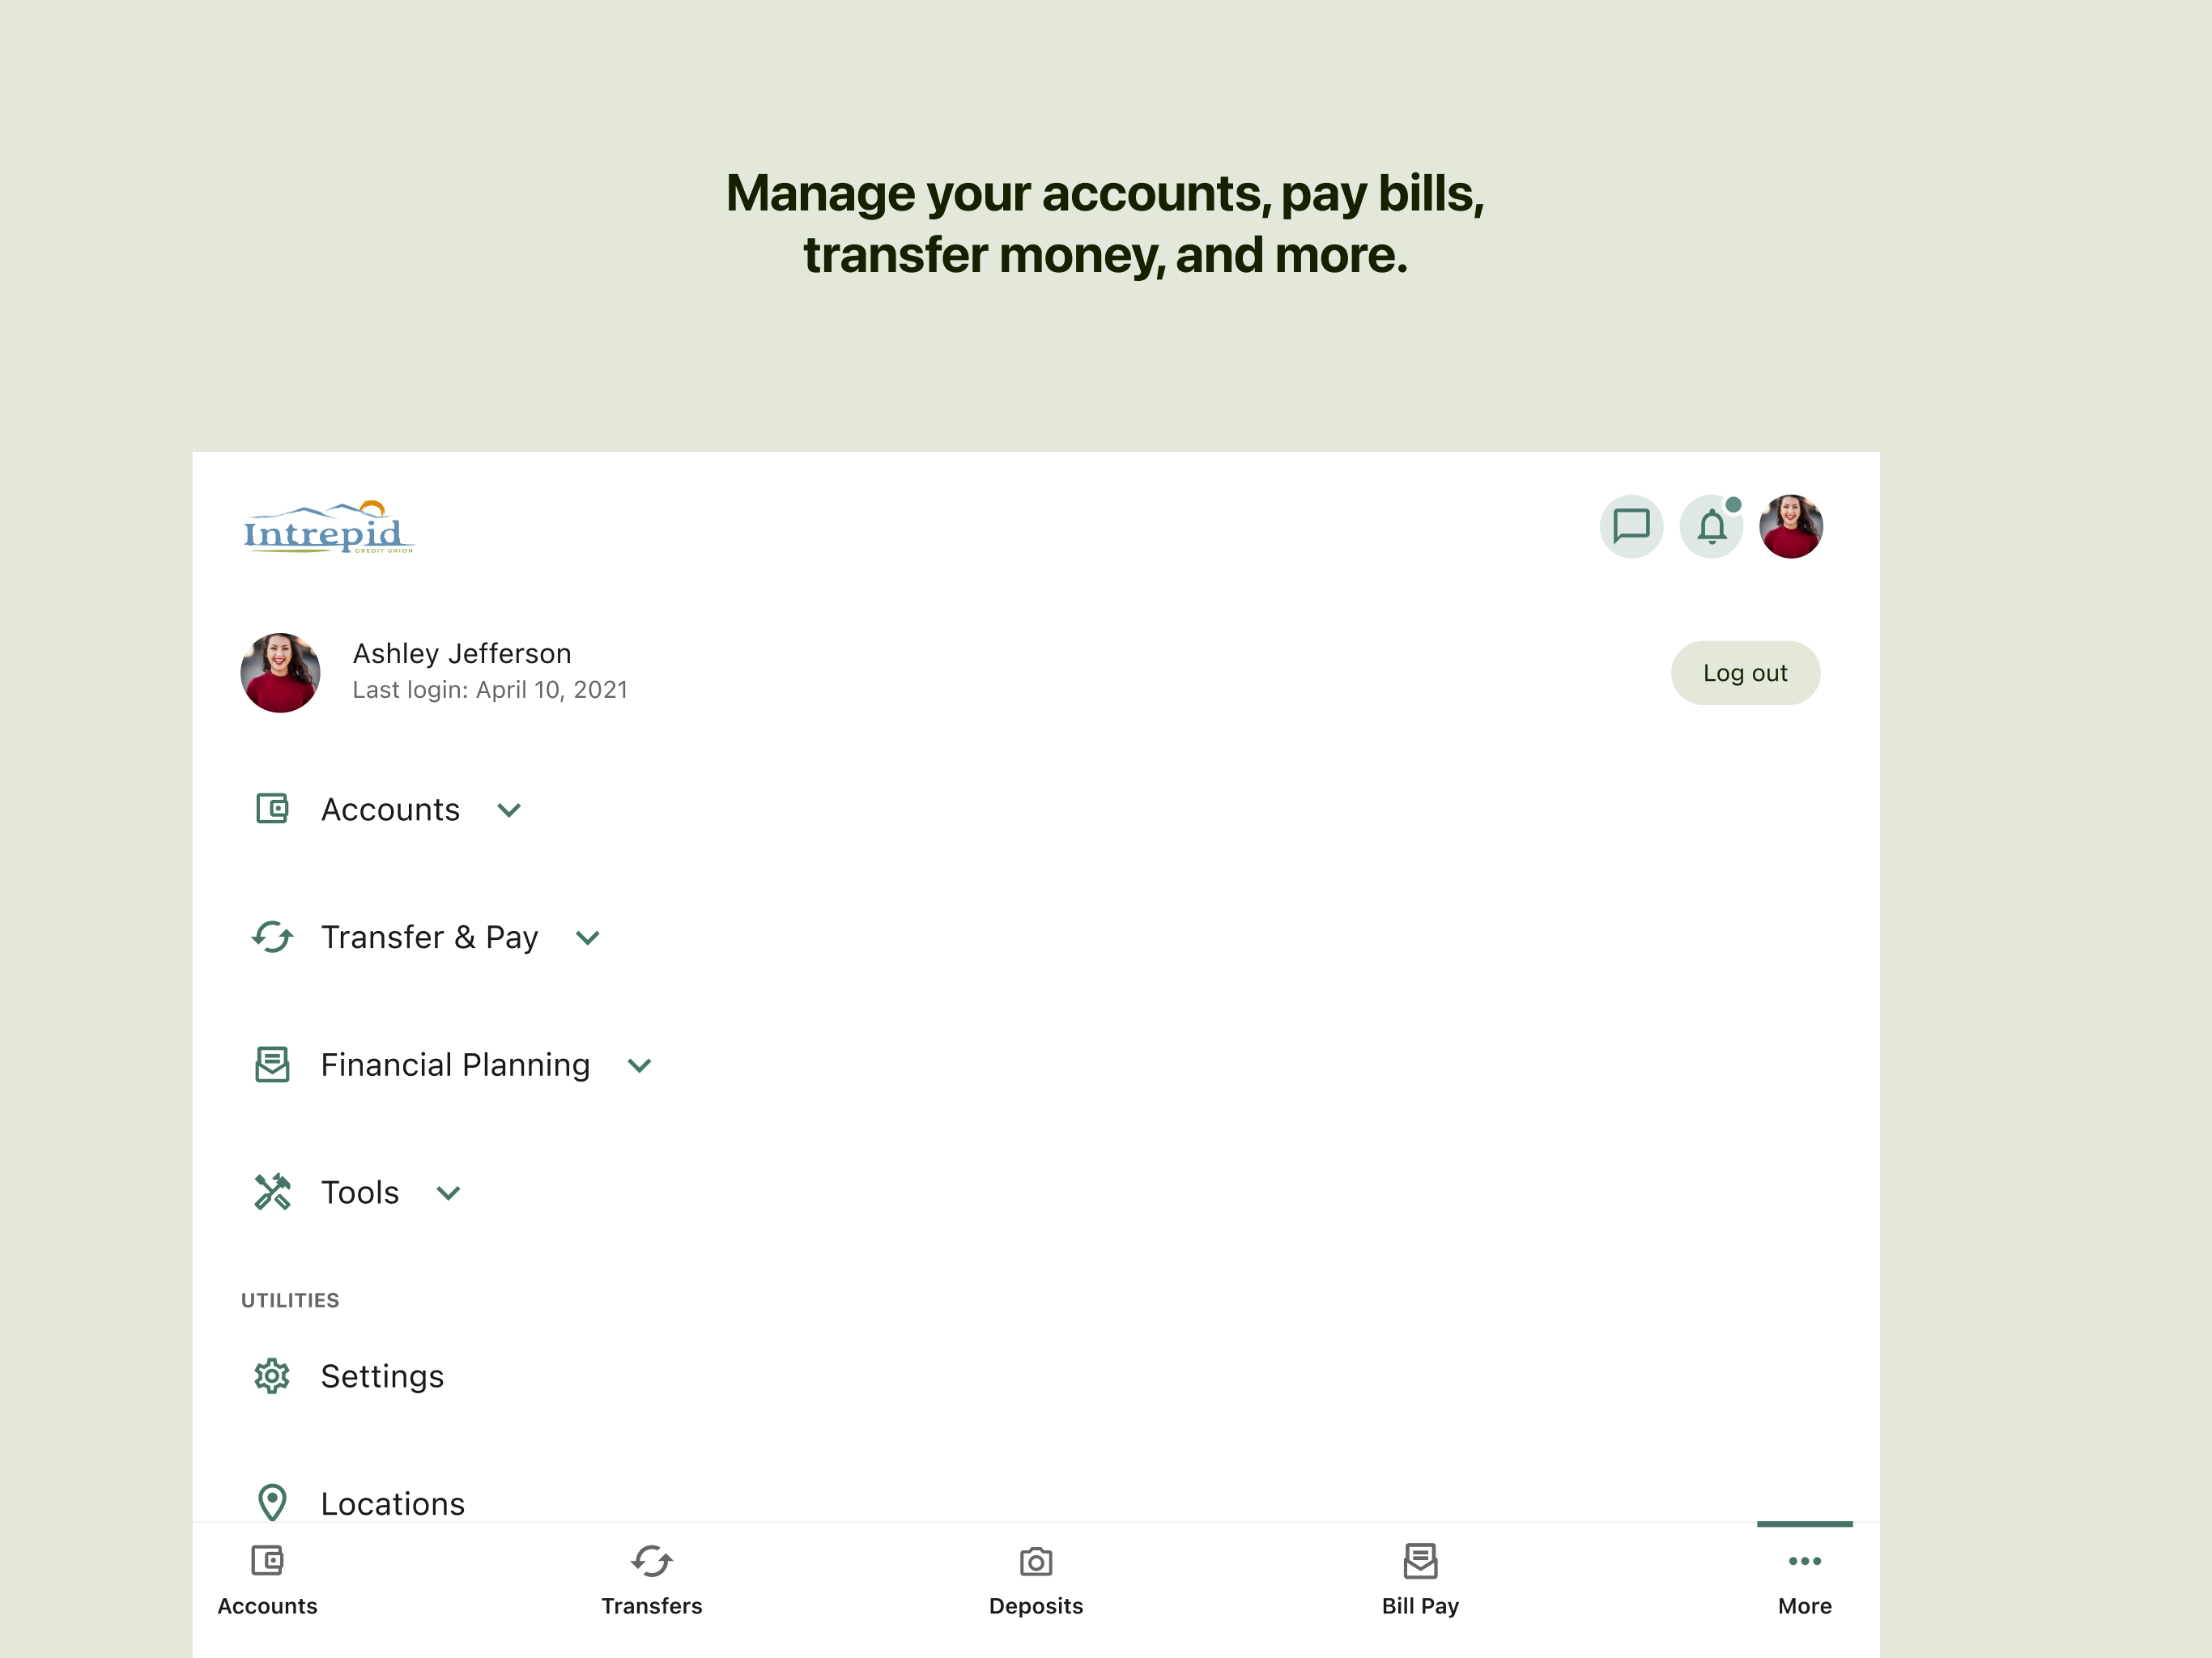
Task: Click the Deposits camera icon
Action: pos(1036,1561)
